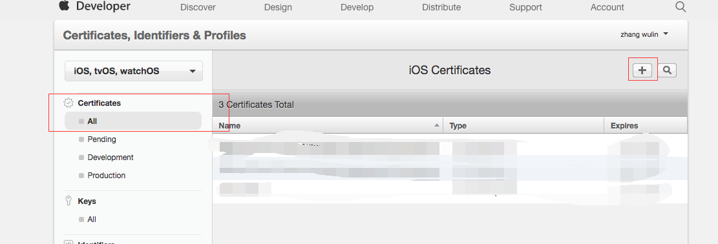Viewport: 718px width, 244px height.
Task: Select All under Certificates
Action: [x=133, y=121]
